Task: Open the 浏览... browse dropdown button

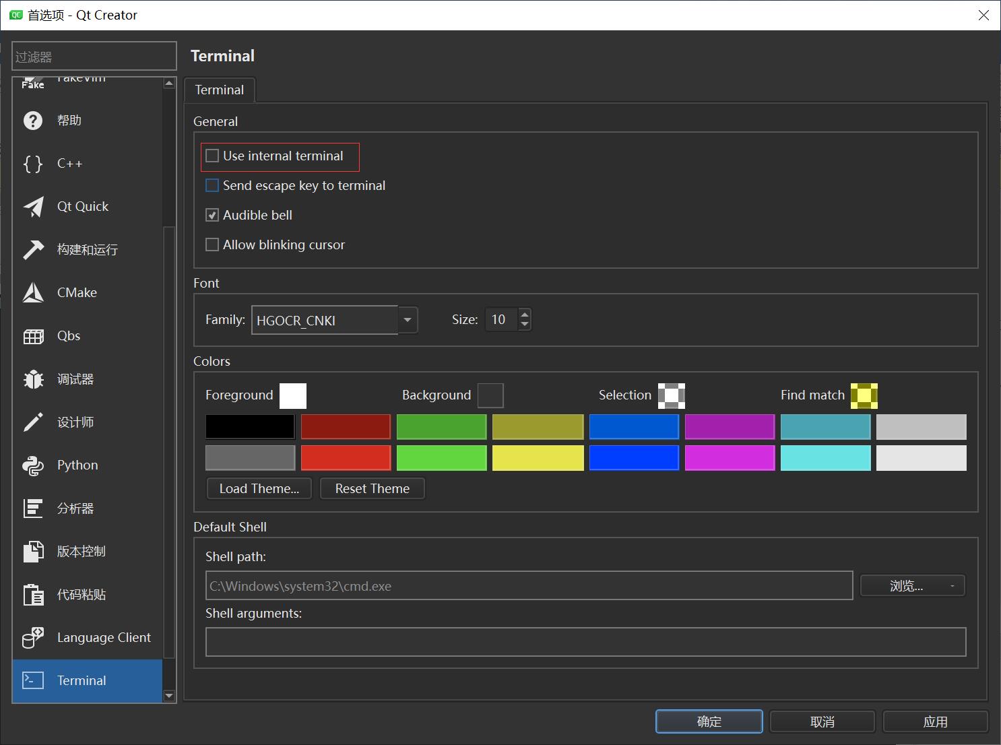Action: click(913, 586)
